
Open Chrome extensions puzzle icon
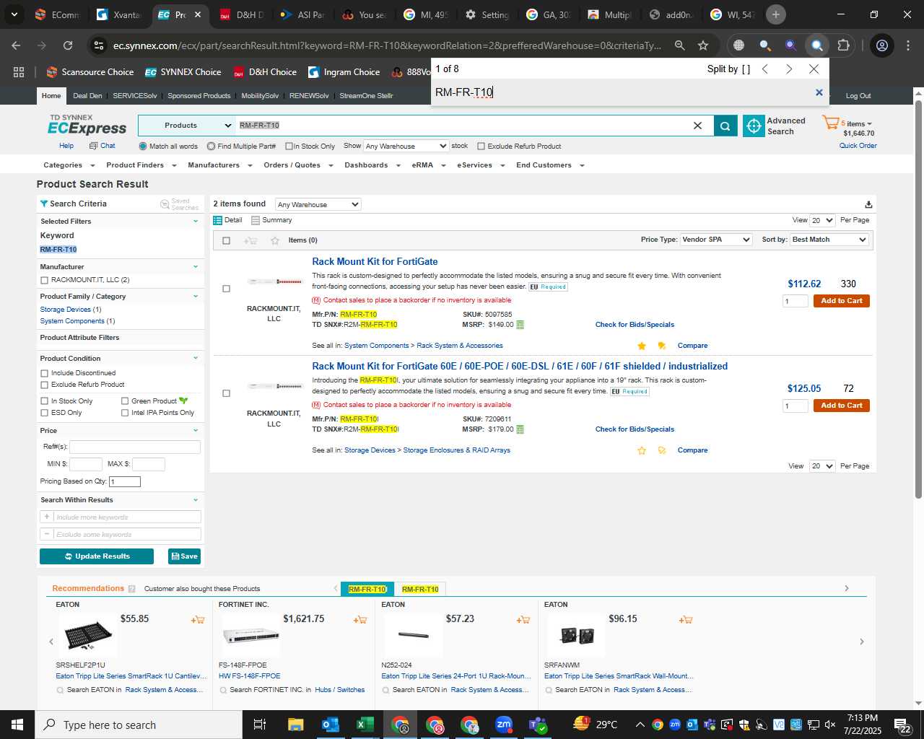[843, 45]
